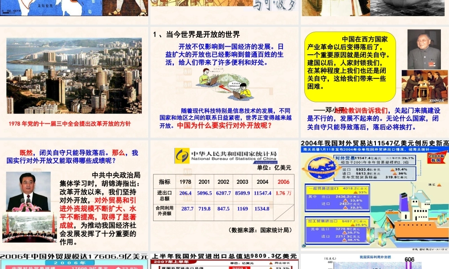Select the slide with the coastal city photo

[x=74, y=82]
